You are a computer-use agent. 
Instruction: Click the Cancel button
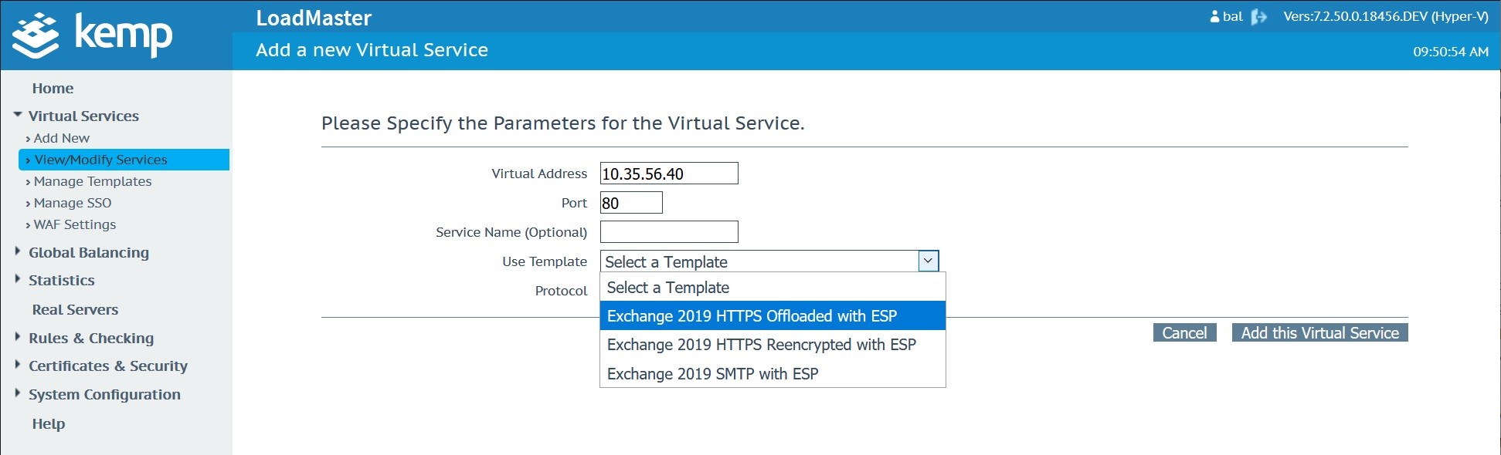coord(1184,333)
